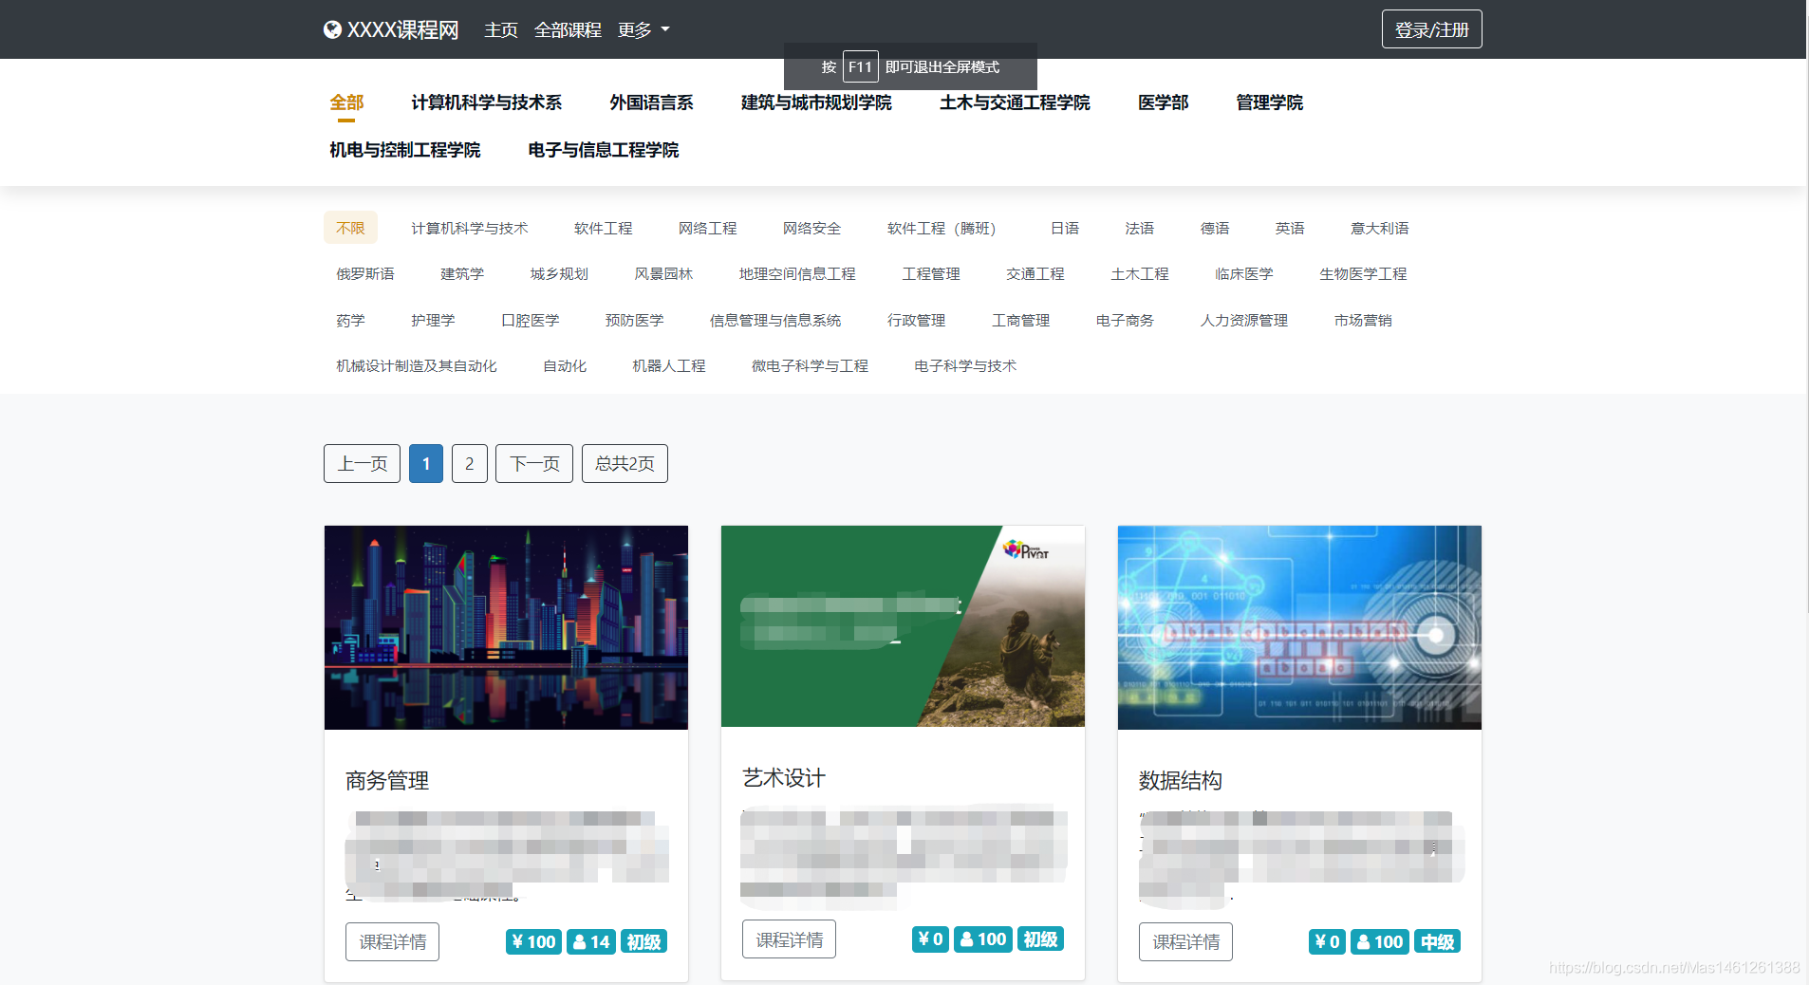This screenshot has height=985, width=1809.
Task: Filter by 机器人工程 major
Action: [x=669, y=365]
